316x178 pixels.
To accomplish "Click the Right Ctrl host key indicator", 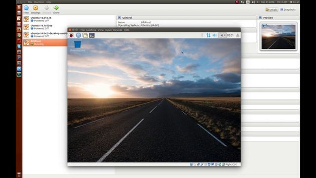I will coord(231,164).
